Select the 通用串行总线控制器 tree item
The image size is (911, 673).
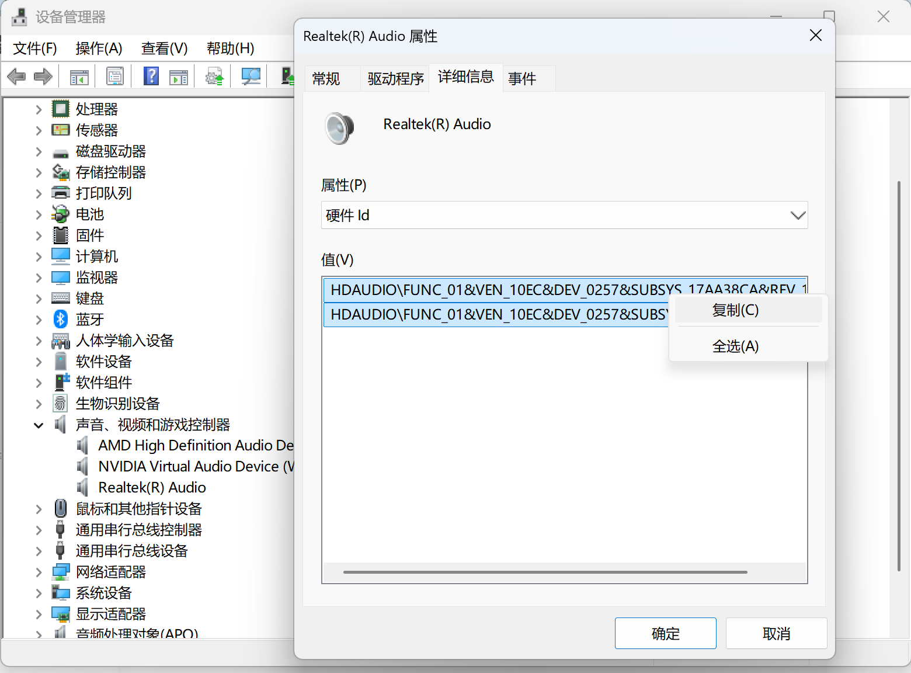pos(138,530)
